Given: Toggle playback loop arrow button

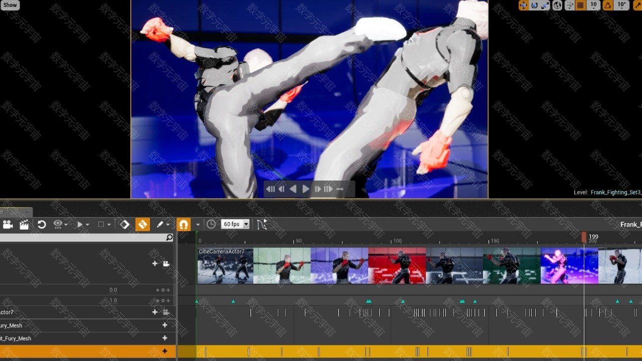Looking at the screenshot, I should [340, 189].
